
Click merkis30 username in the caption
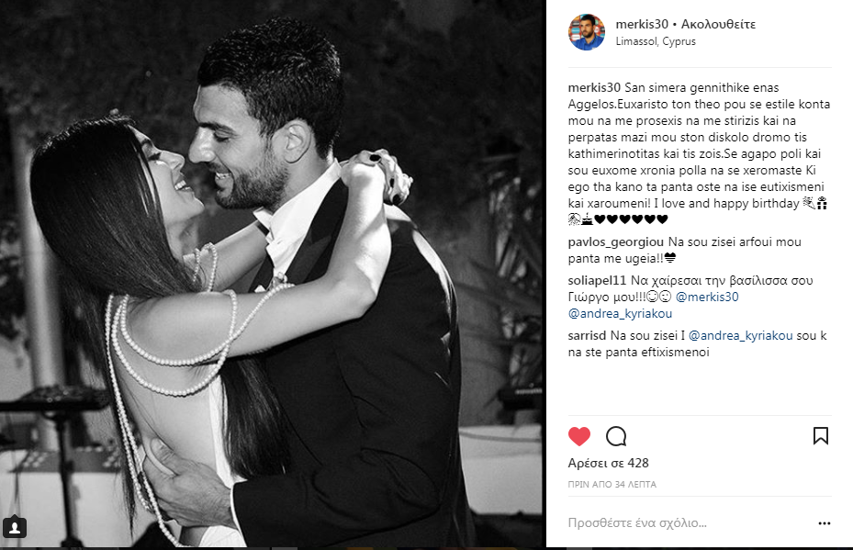tap(594, 87)
